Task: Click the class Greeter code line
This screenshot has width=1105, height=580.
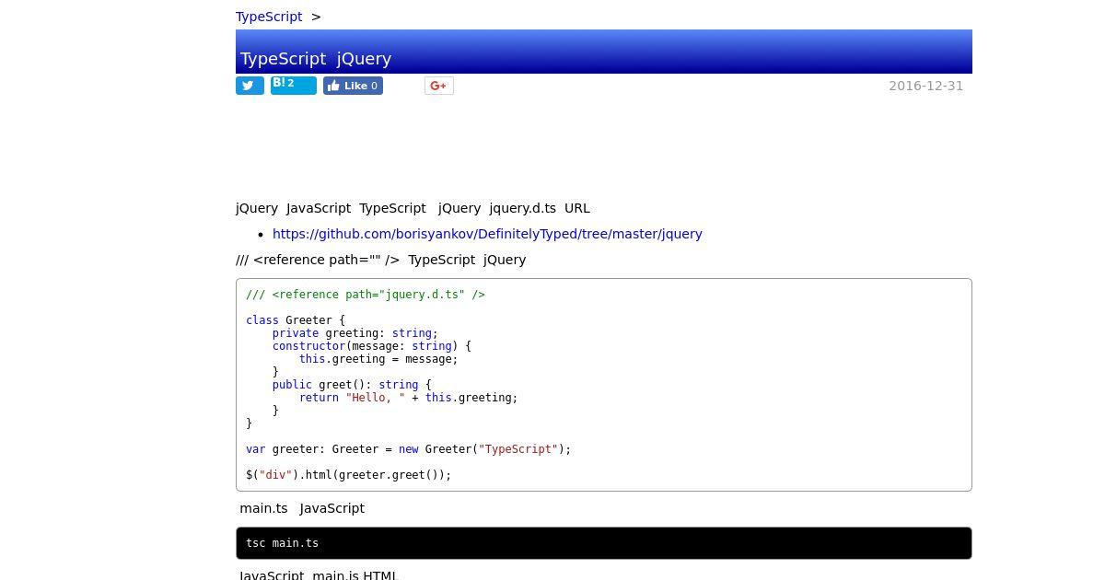Action: tap(296, 320)
